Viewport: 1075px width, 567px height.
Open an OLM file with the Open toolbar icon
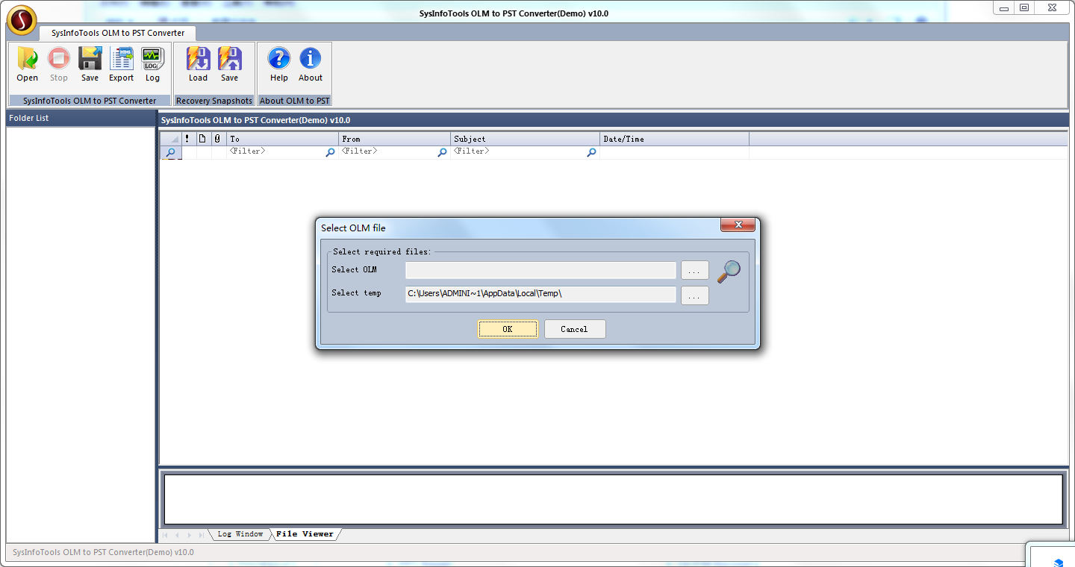[28, 64]
